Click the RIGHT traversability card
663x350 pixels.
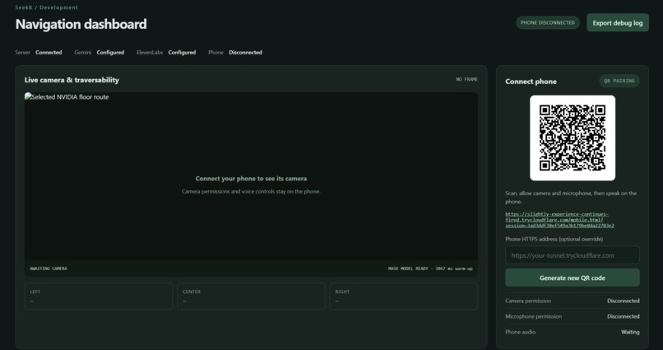(404, 296)
